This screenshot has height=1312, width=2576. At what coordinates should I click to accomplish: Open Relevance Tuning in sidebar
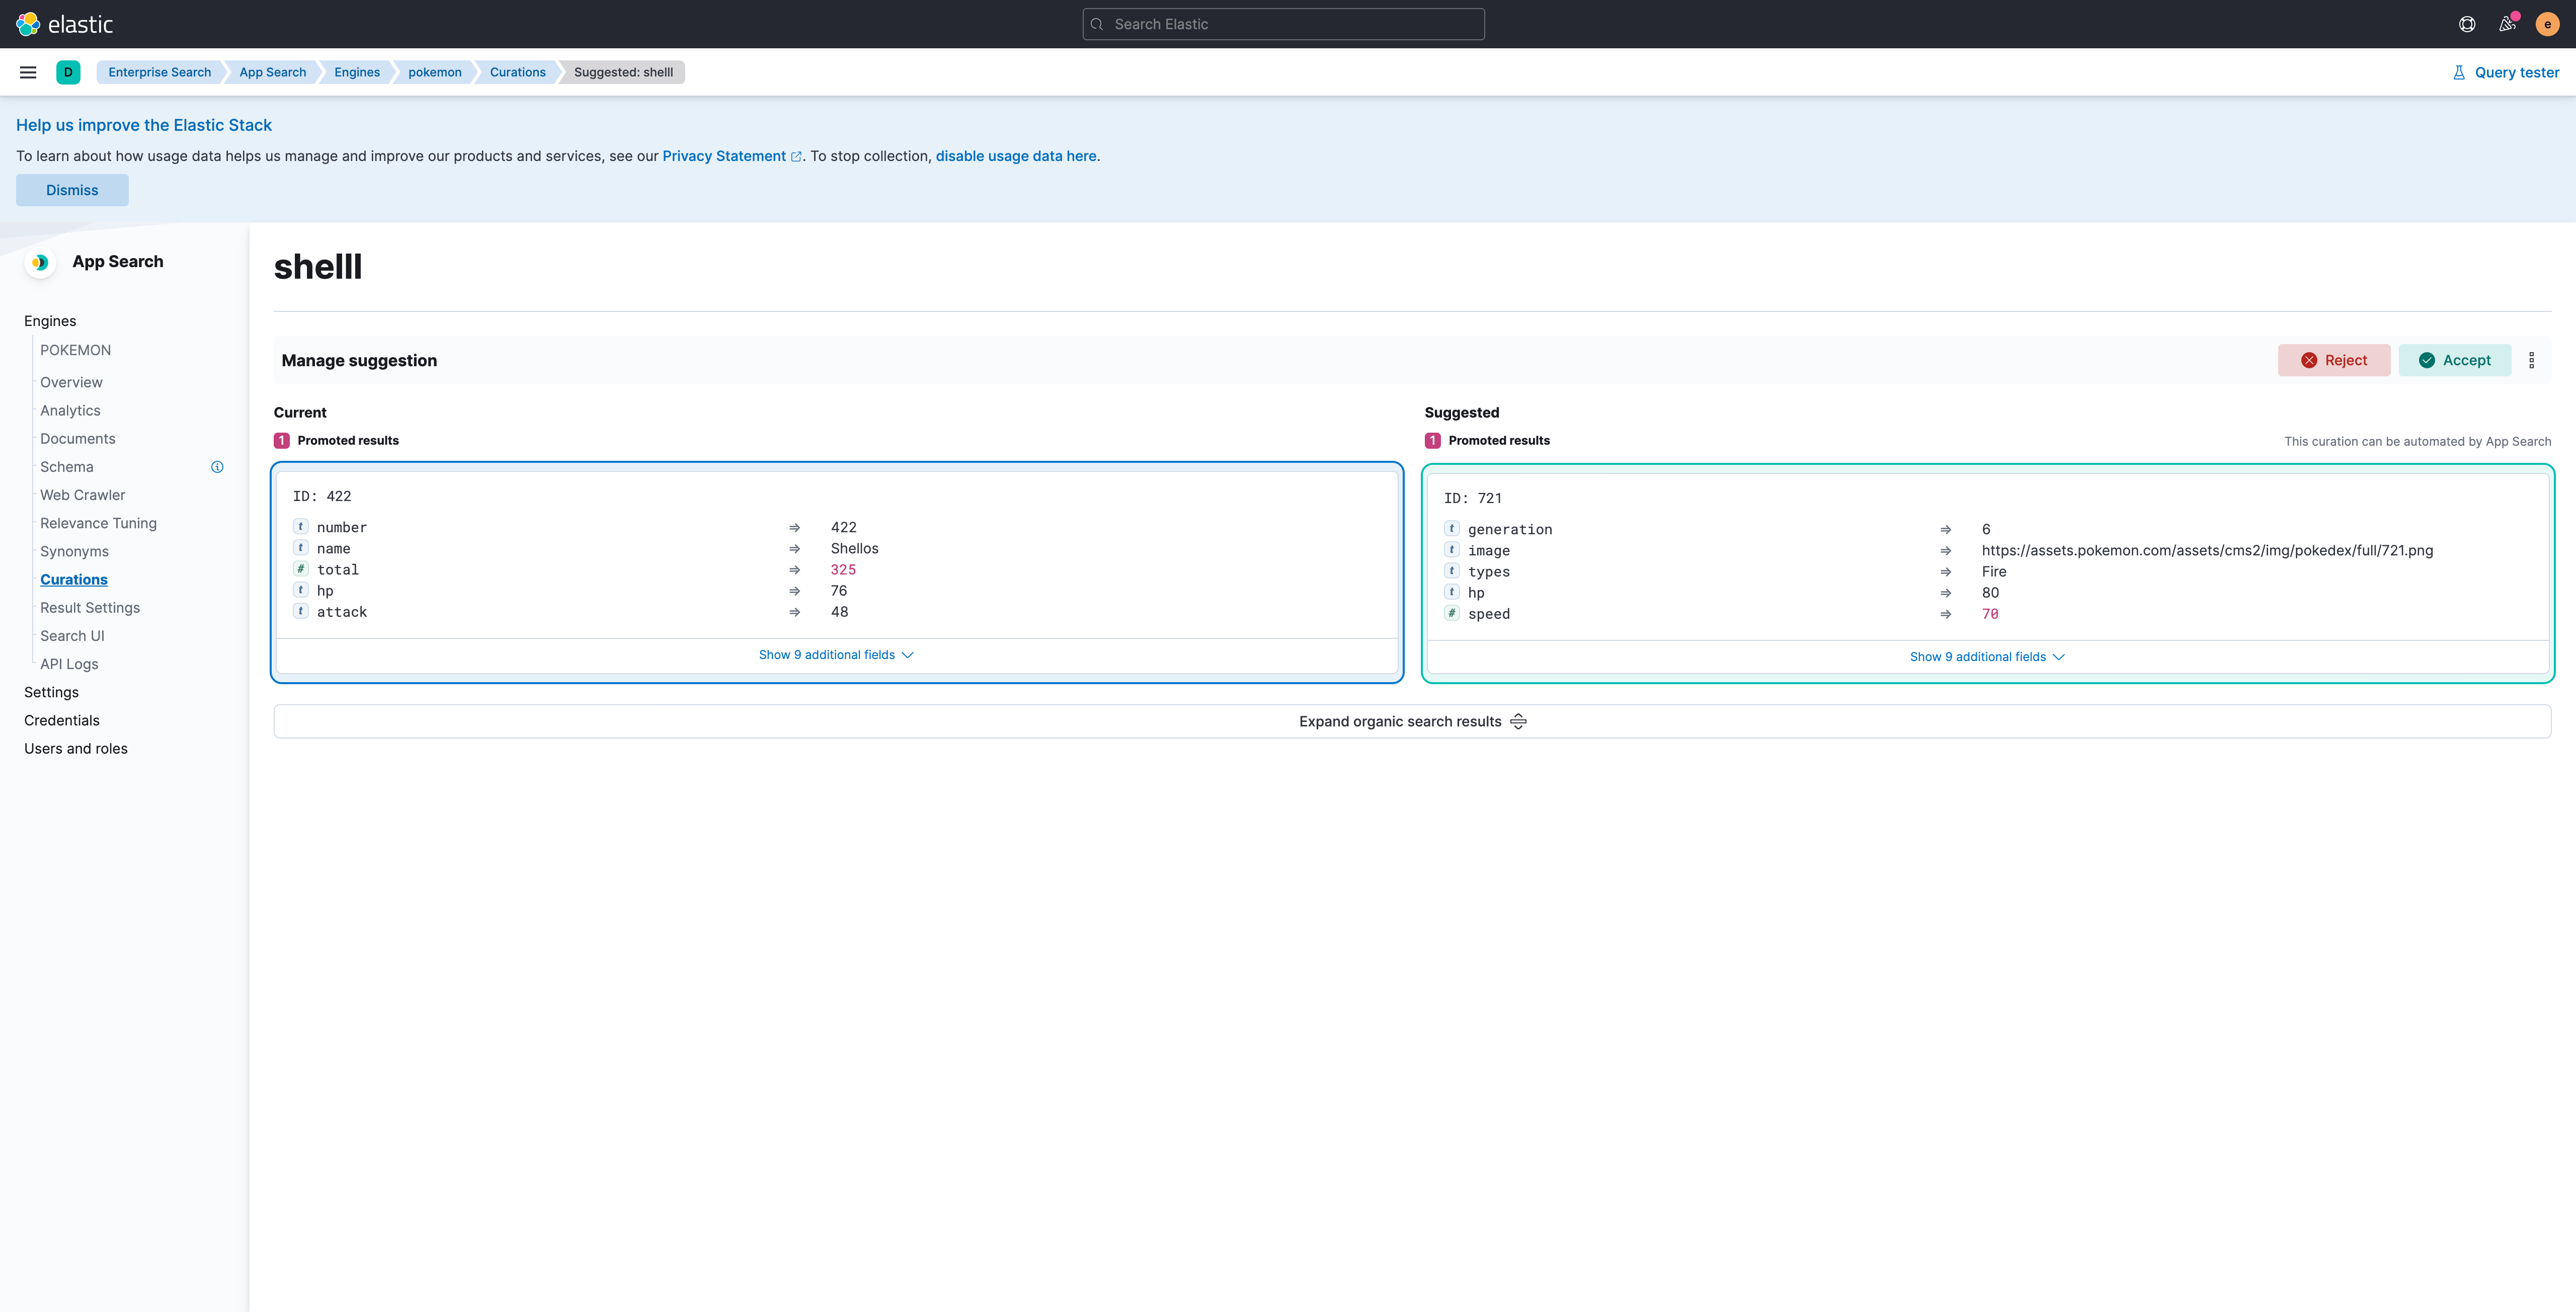(x=98, y=523)
